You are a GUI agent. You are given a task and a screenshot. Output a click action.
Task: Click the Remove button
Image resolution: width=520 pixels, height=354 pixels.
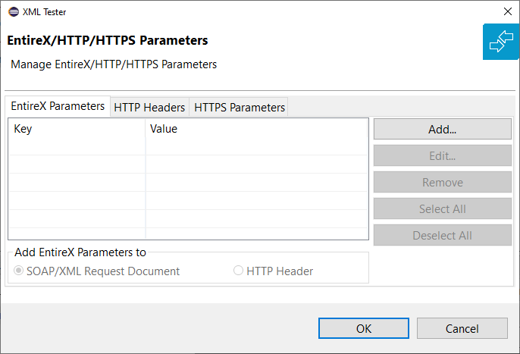(x=443, y=183)
